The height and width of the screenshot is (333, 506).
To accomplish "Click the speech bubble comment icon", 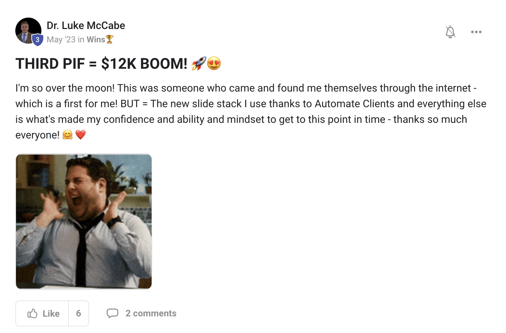I will [x=112, y=313].
